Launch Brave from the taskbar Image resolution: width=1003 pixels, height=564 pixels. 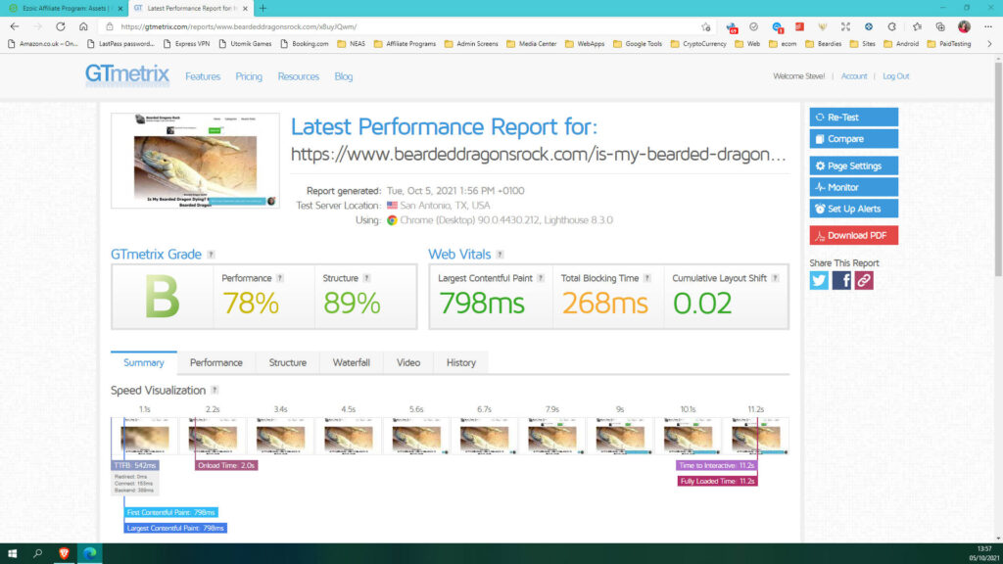click(x=64, y=553)
